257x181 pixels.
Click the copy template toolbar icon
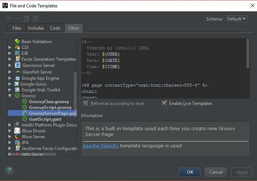[26, 19]
